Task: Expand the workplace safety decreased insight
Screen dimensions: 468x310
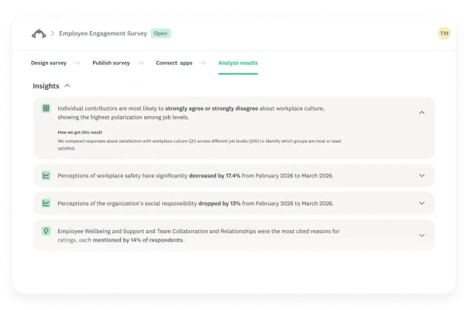Action: pyautogui.click(x=422, y=175)
